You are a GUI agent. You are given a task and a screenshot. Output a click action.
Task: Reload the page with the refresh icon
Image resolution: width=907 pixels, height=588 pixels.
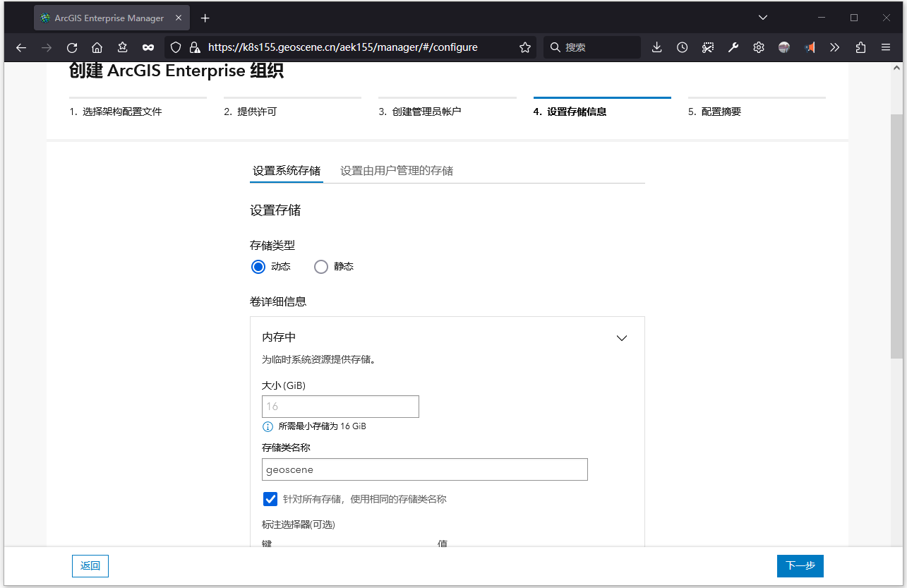[x=72, y=47]
